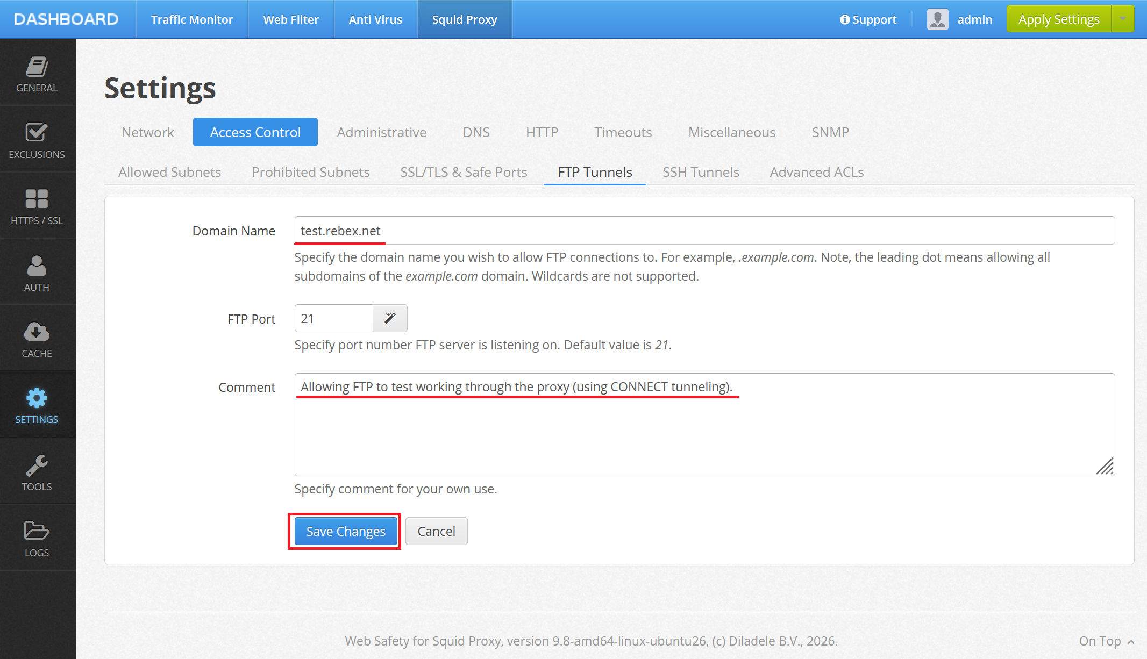Viewport: 1147px width, 659px height.
Task: Open the Tools wrench section
Action: coord(37,471)
